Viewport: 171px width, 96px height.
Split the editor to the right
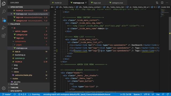pos(162,3)
